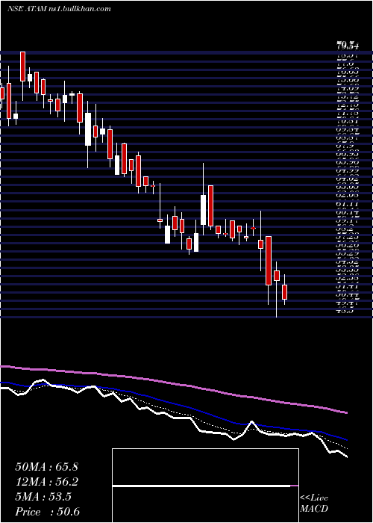
Task: Select the 12MA : 56.2 readout
Action: 47,482
